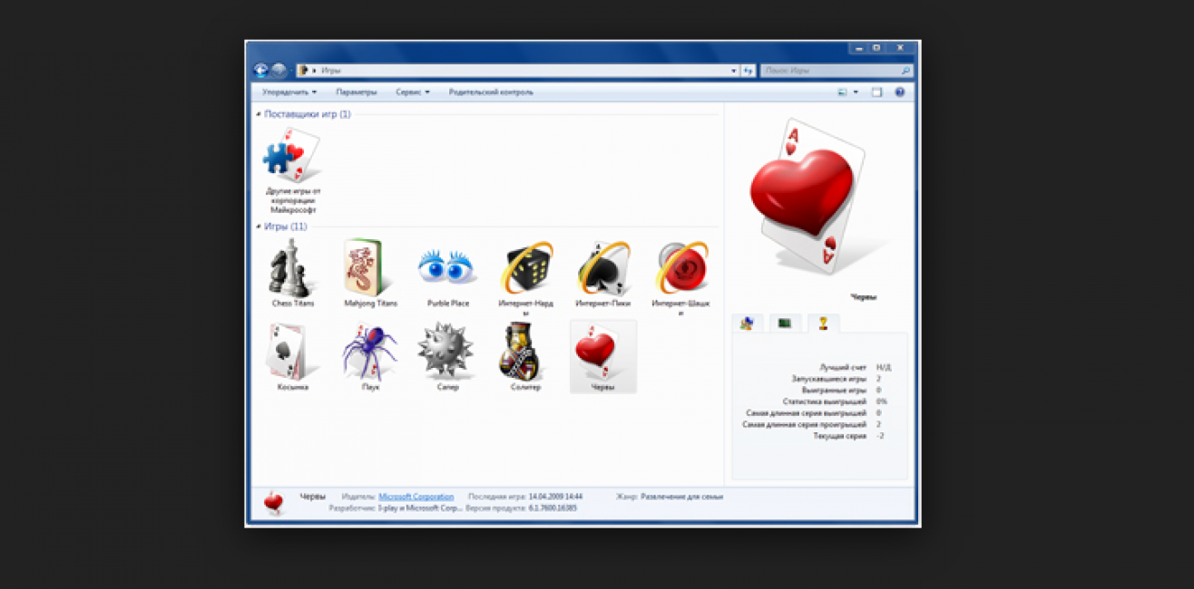Image resolution: width=1194 pixels, height=589 pixels.
Task: Open Родительский контроль settings
Action: coord(491,92)
